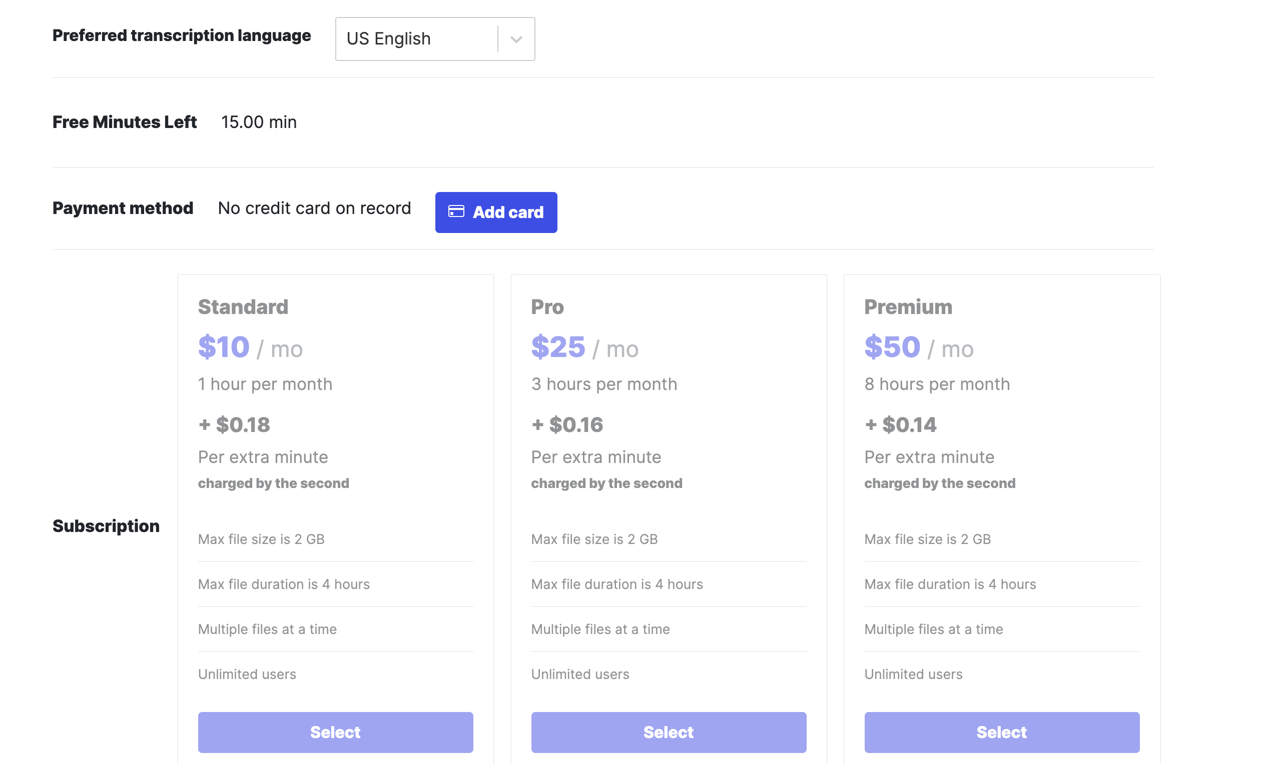This screenshot has width=1271, height=764.
Task: Select the Premium subscription plan
Action: [1001, 731]
